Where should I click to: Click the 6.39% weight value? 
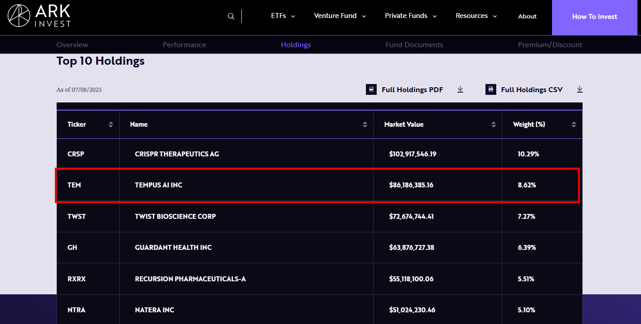click(x=527, y=248)
